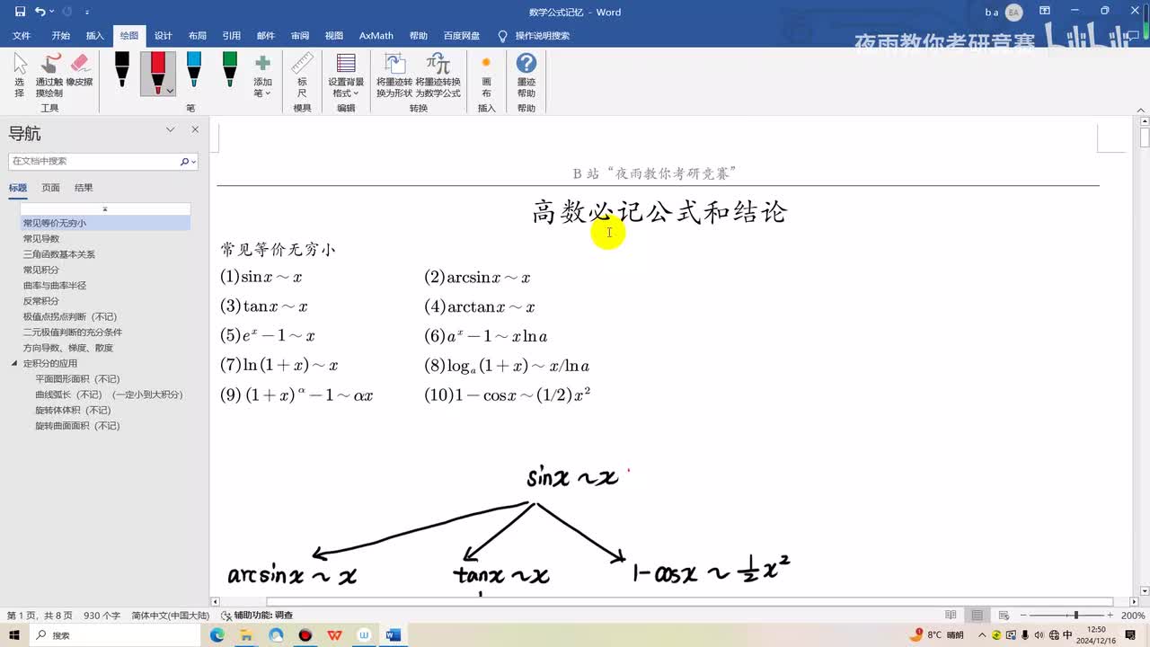
Task: Open the 邮件 Mailings tab
Action: point(265,36)
